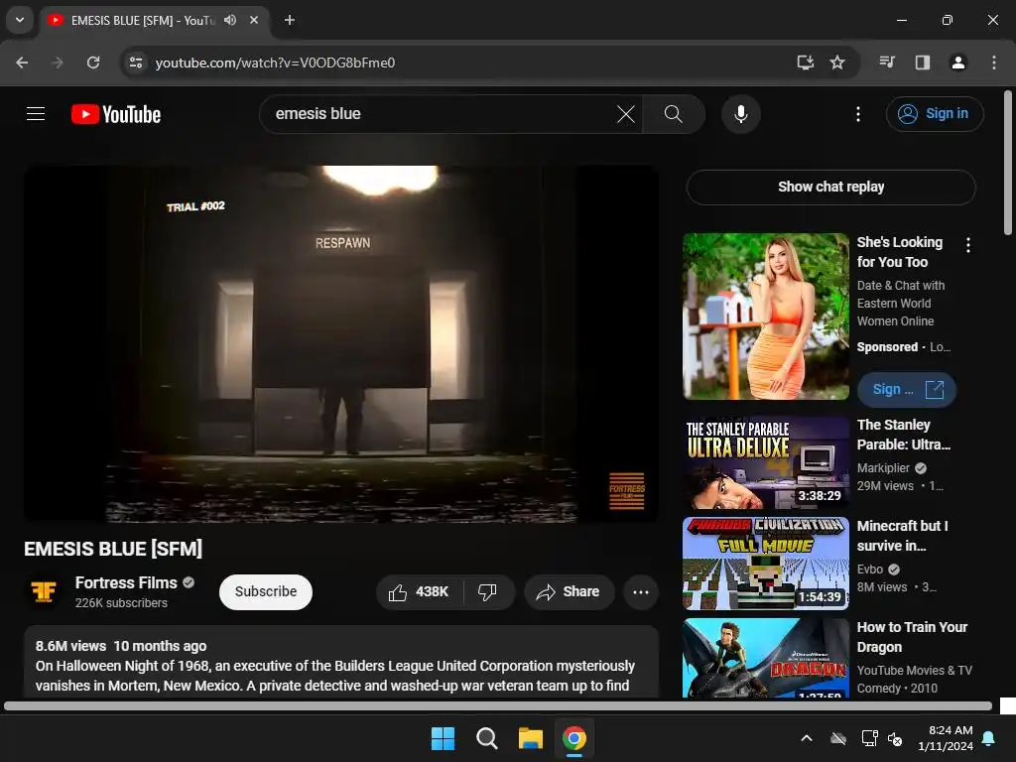The image size is (1016, 762).
Task: Open volume muted tray icon
Action: pyautogui.click(x=896, y=738)
